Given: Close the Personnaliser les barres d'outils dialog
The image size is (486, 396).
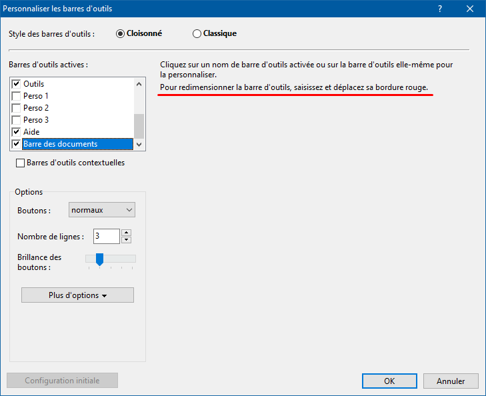Looking at the screenshot, I should 470,9.
